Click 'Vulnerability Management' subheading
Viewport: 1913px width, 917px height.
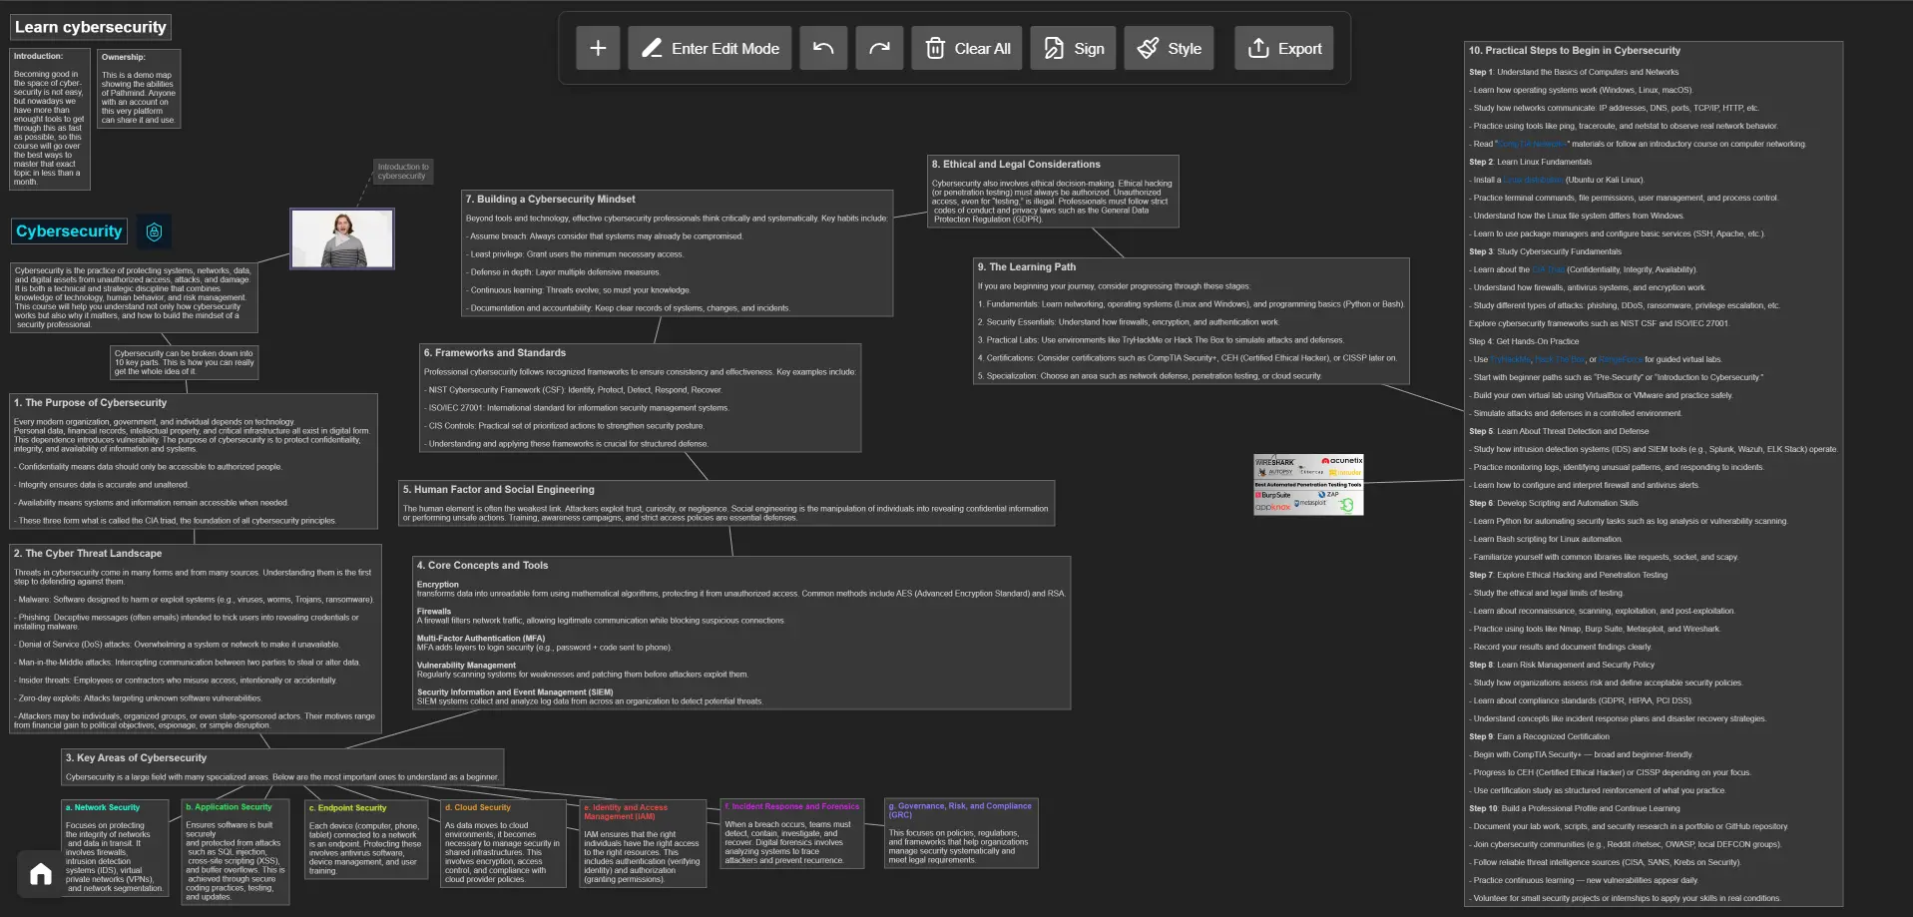[466, 666]
